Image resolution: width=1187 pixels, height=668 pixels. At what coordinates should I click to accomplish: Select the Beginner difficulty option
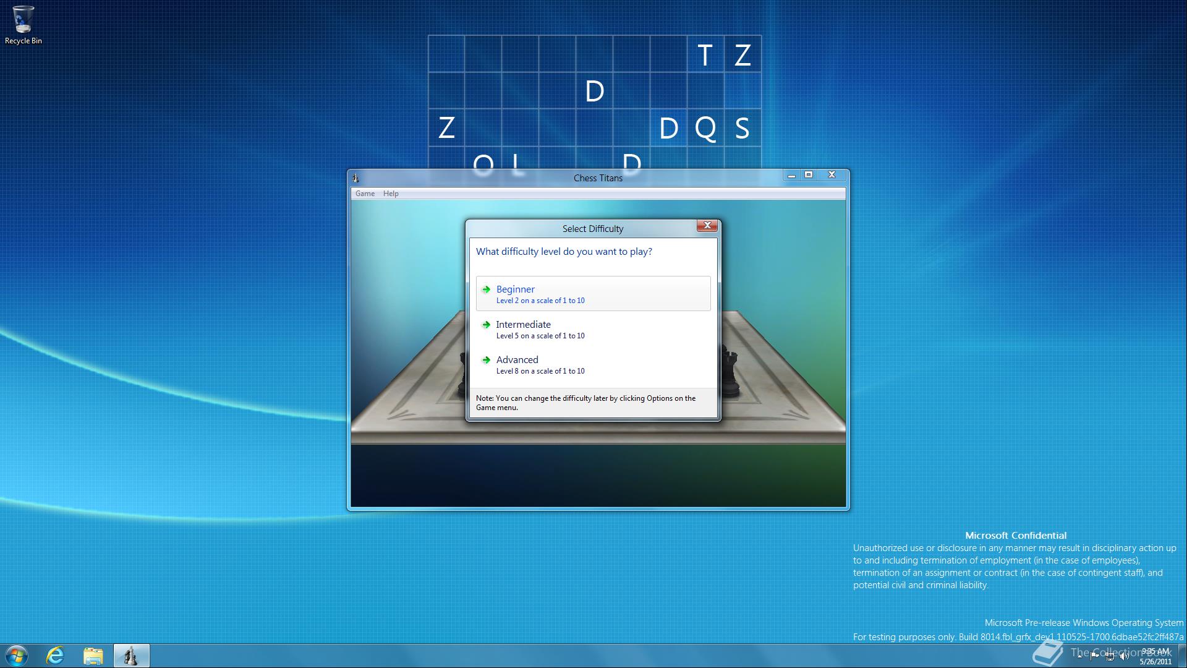(593, 293)
